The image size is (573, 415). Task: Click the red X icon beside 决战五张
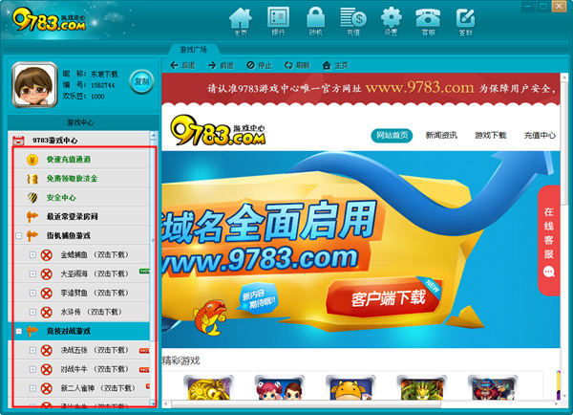click(46, 350)
